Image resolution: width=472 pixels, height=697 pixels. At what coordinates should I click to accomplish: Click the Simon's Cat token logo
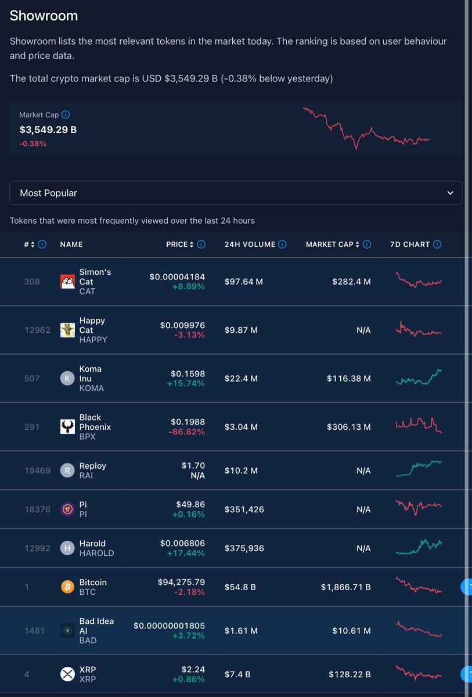click(68, 282)
